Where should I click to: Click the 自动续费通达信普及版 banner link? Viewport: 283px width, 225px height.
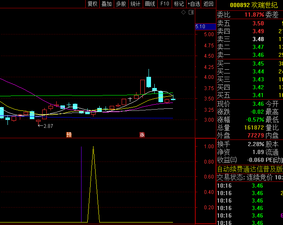coord(250,169)
